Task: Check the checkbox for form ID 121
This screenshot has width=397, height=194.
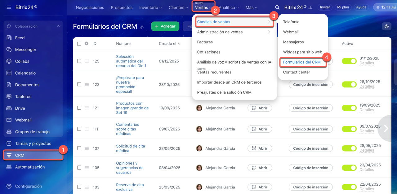Action: (x=79, y=108)
